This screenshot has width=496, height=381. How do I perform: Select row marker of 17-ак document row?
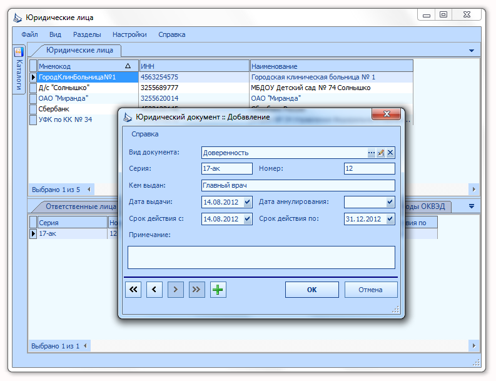coord(33,234)
